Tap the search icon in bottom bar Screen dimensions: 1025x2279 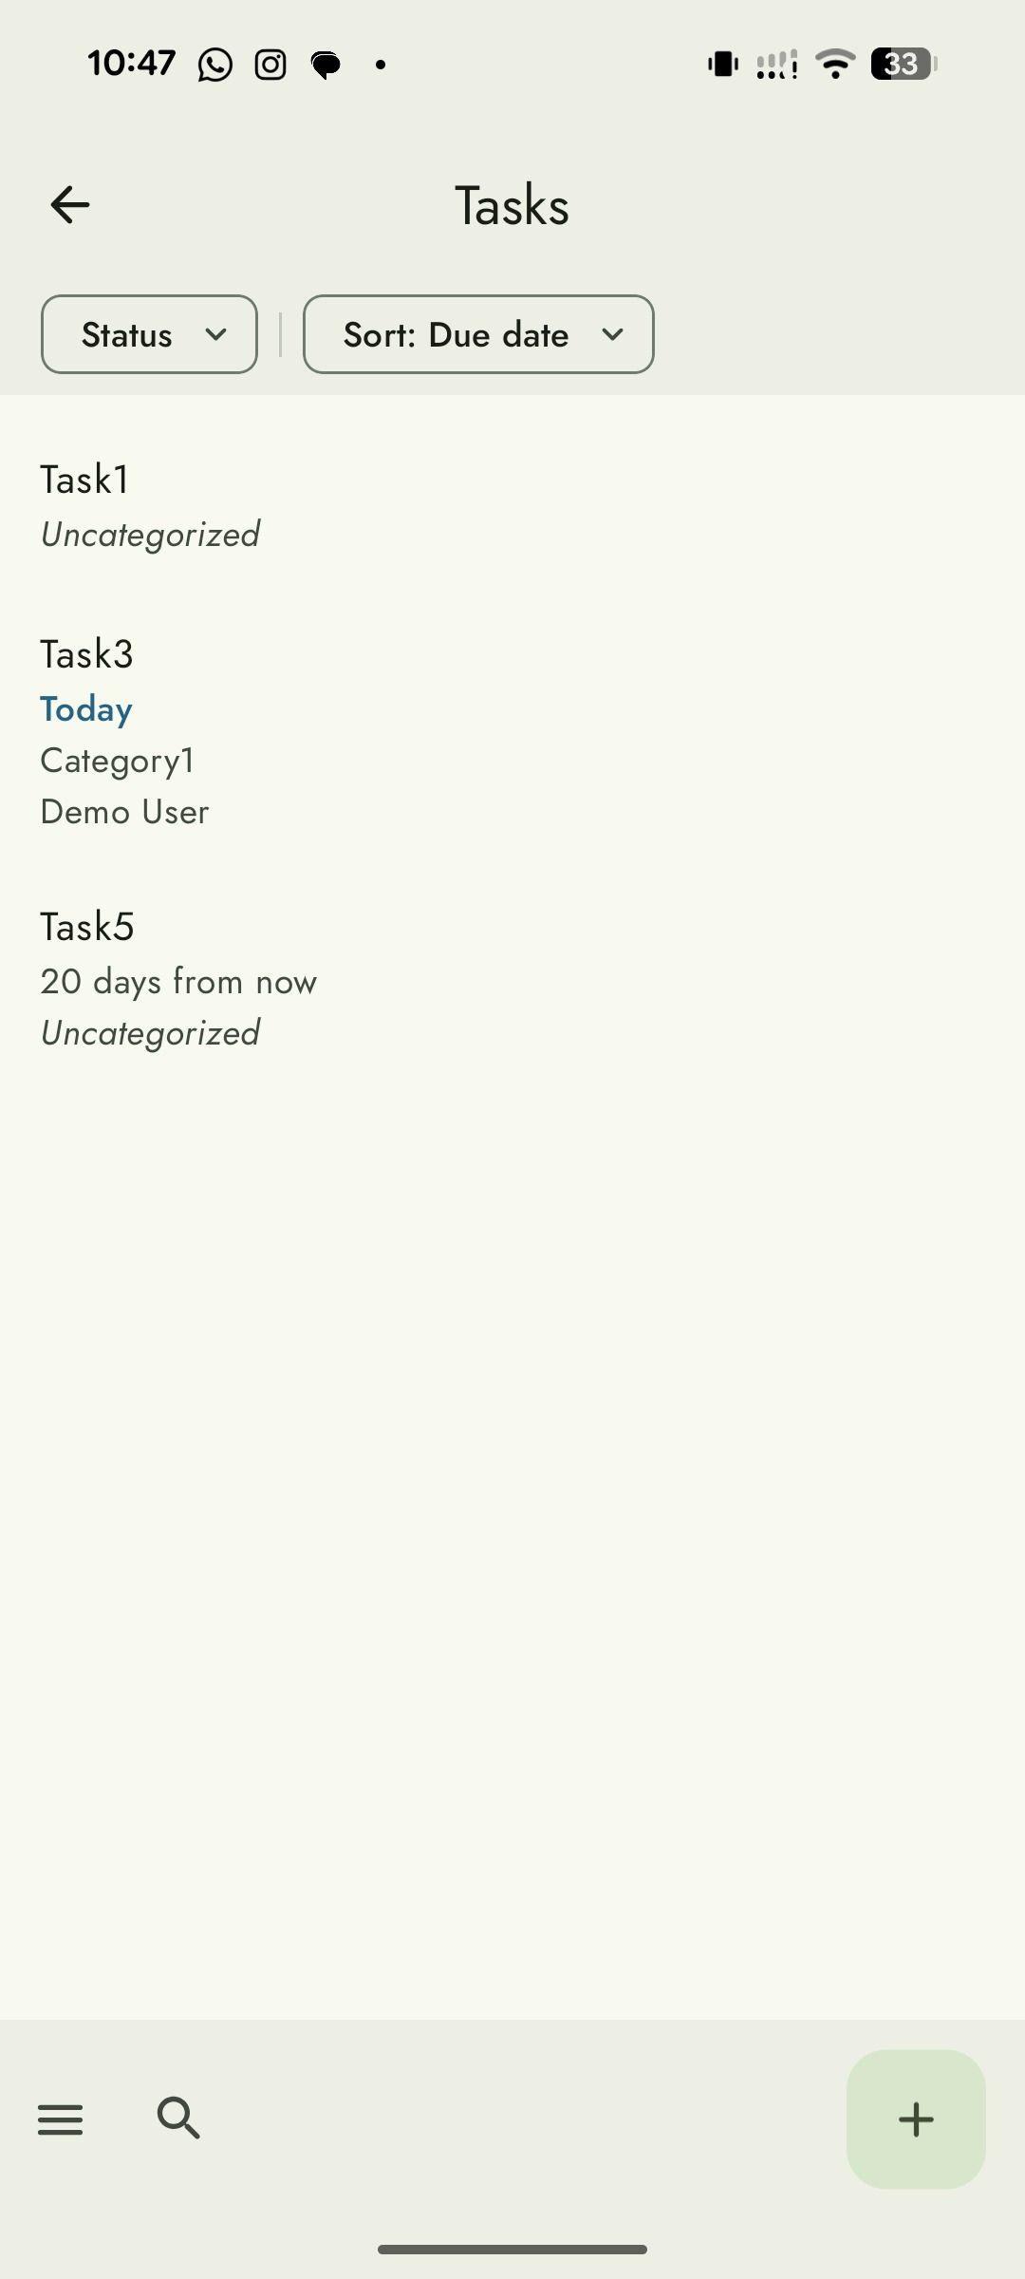click(x=178, y=2118)
